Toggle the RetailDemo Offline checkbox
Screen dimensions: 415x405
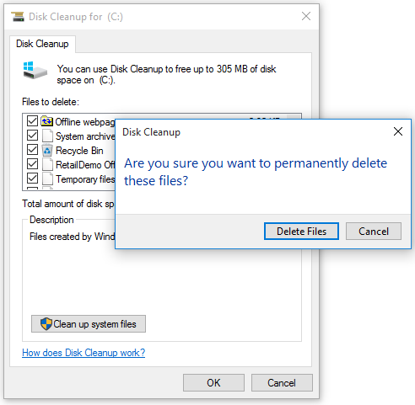(x=32, y=164)
